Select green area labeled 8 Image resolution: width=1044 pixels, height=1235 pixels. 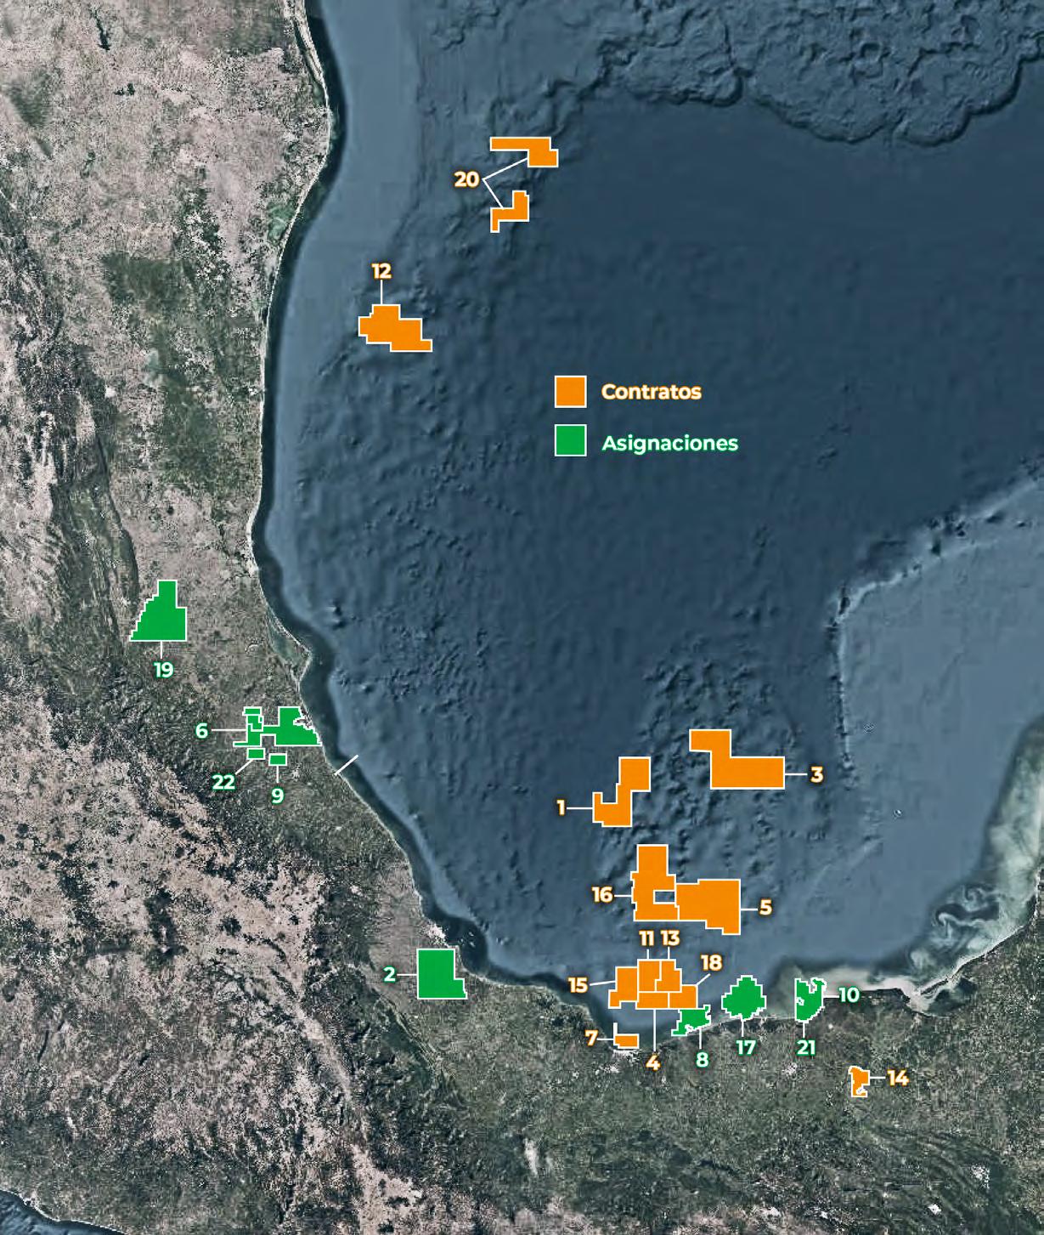pyautogui.click(x=692, y=1021)
